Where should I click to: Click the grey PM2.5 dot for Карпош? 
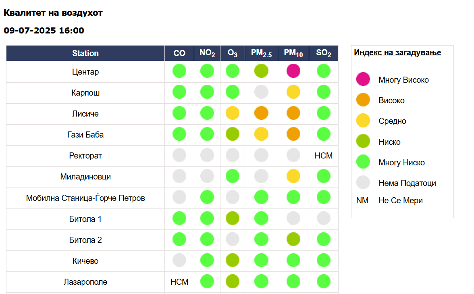click(261, 92)
